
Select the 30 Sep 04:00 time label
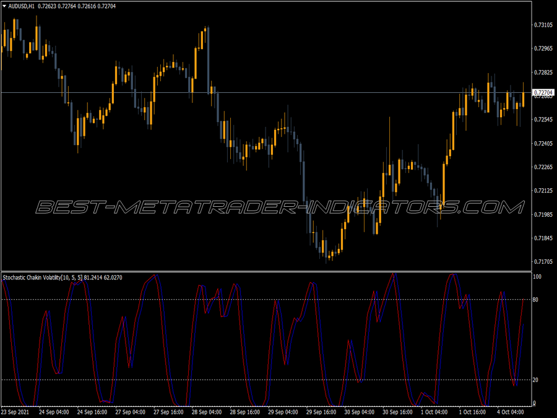pos(359,412)
